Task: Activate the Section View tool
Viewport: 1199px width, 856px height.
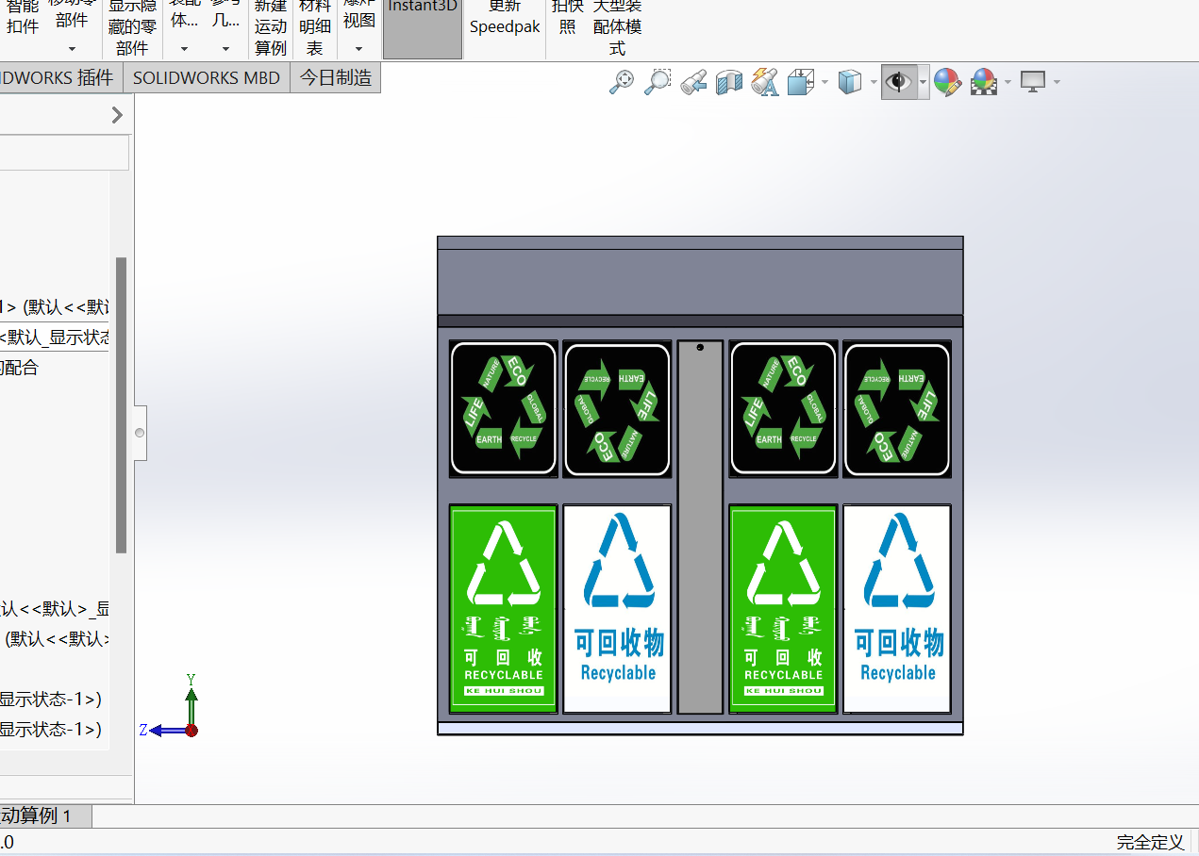Action: click(x=729, y=82)
